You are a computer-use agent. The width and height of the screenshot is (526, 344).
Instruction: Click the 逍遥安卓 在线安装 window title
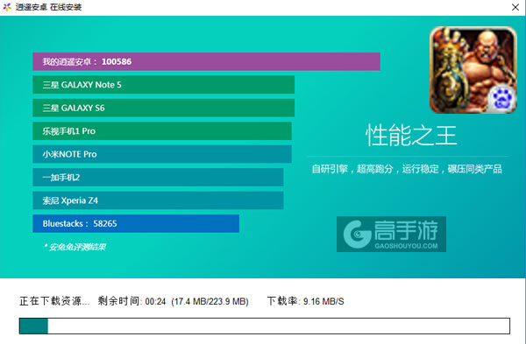pyautogui.click(x=48, y=7)
